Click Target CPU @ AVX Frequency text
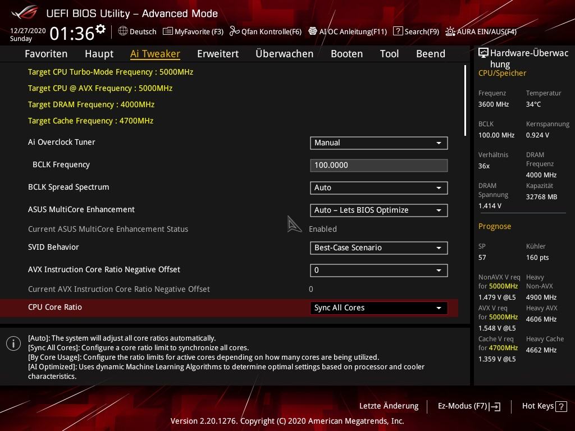The height and width of the screenshot is (431, 575). point(100,88)
